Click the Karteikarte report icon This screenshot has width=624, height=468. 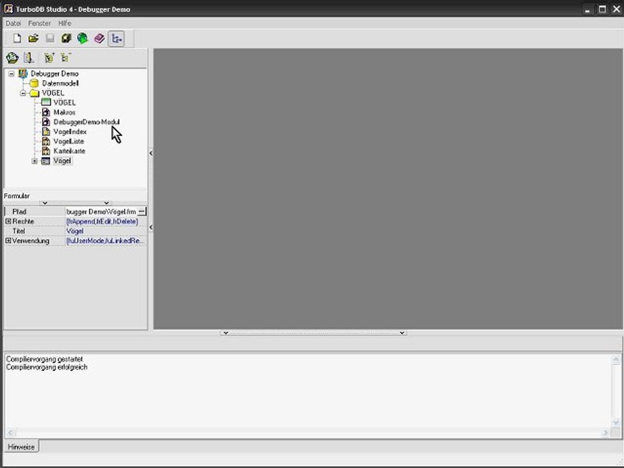pos(46,151)
